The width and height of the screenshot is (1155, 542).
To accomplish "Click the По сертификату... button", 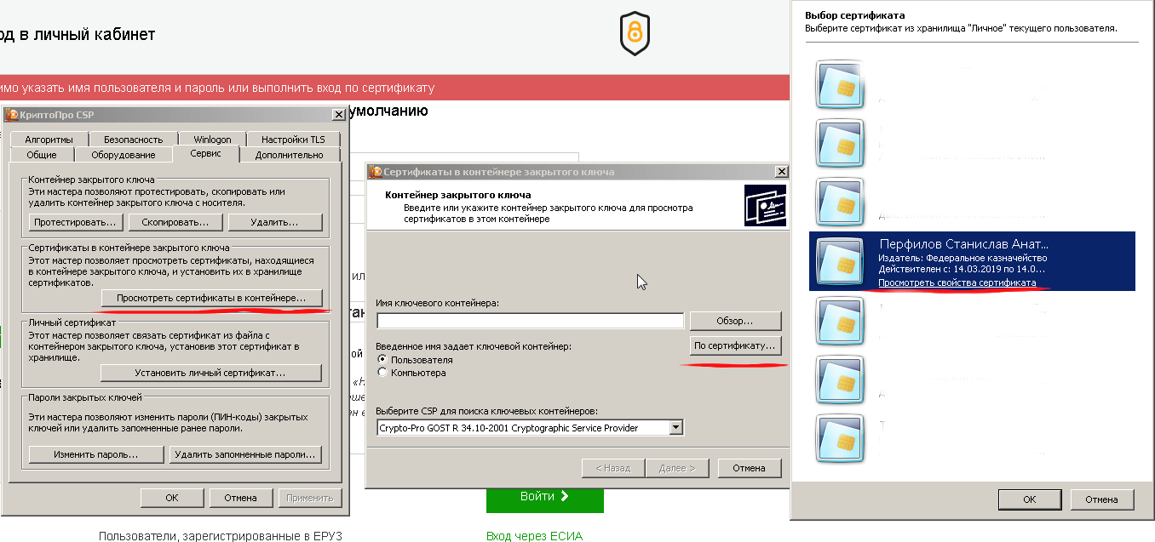I will pyautogui.click(x=735, y=345).
